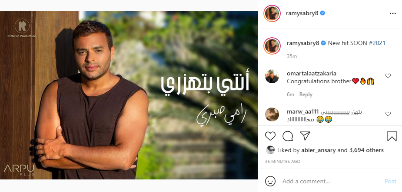The image size is (402, 192).
Task: View 3,694 others likes list
Action: click(366, 150)
